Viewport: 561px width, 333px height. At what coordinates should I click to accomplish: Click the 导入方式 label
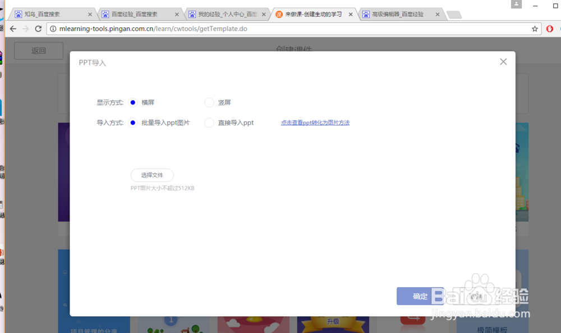(110, 123)
